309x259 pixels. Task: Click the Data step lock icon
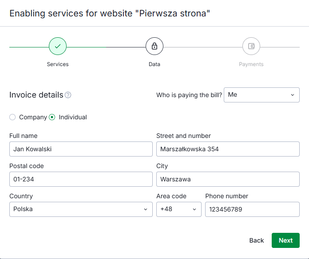pos(154,46)
